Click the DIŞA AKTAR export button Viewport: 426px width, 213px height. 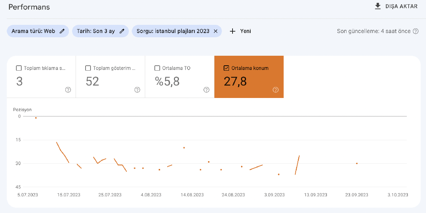pyautogui.click(x=401, y=6)
